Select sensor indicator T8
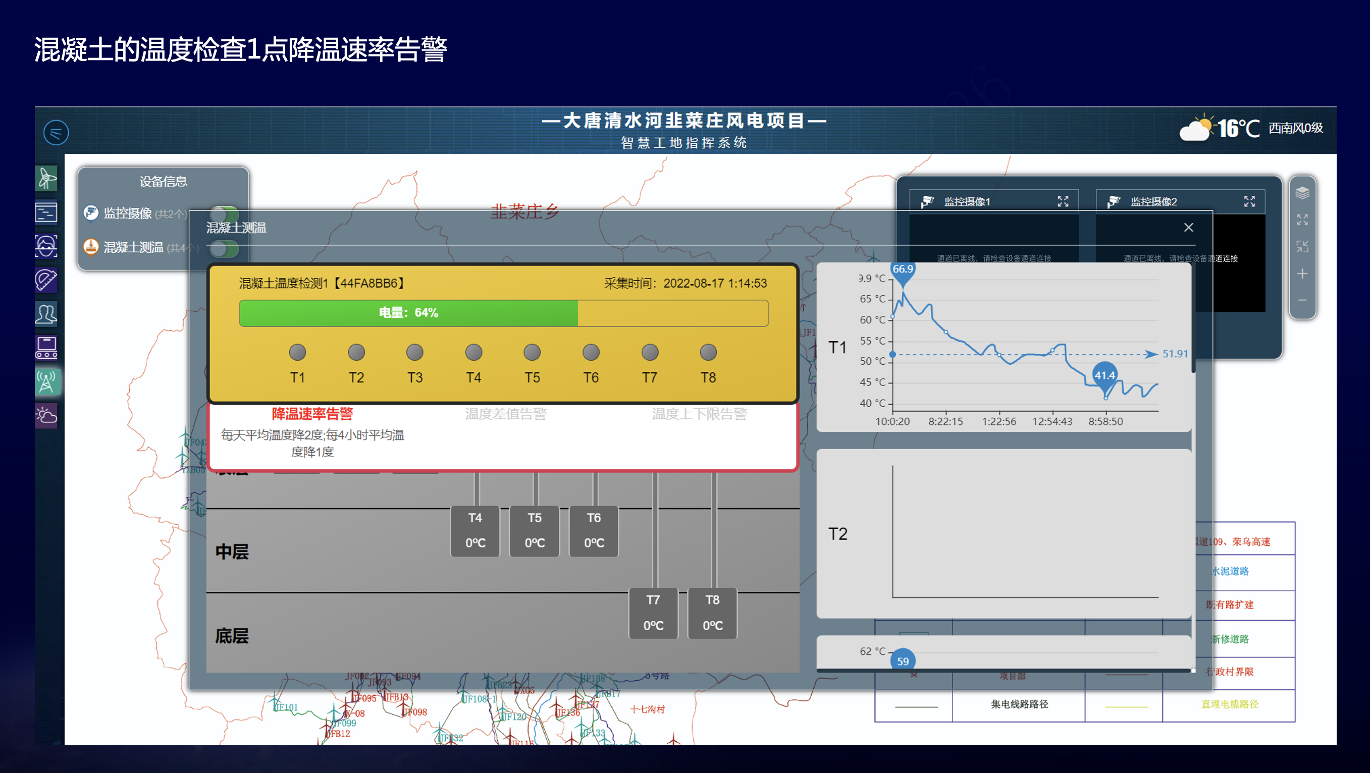1370x773 pixels. pyautogui.click(x=708, y=353)
